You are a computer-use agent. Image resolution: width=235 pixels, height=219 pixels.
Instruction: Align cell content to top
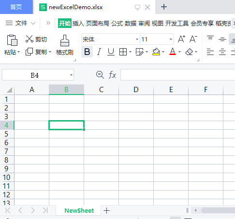click(210, 38)
